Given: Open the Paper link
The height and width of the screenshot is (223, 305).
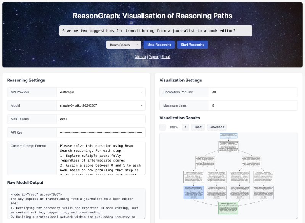Looking at the screenshot, I should (155, 56).
